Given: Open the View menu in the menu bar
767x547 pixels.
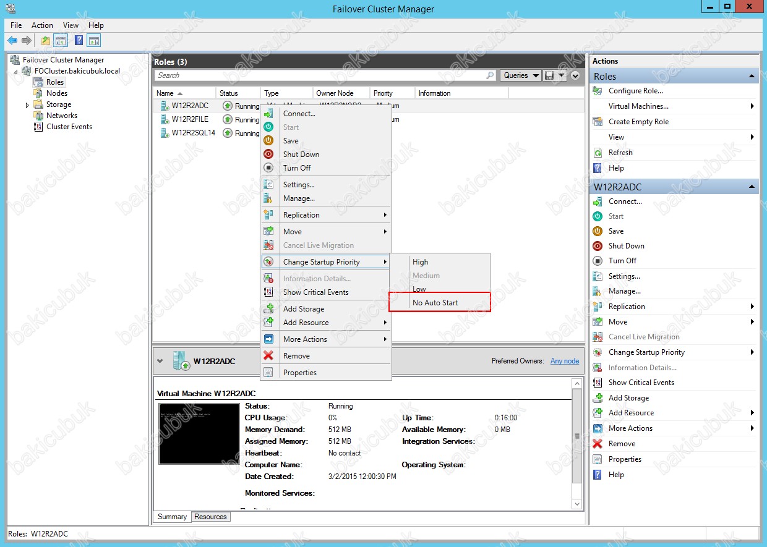Looking at the screenshot, I should point(71,25).
